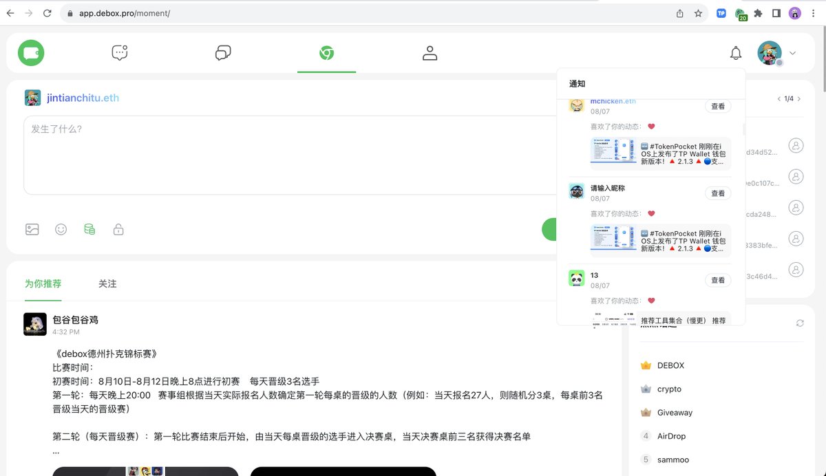The width and height of the screenshot is (826, 476).
Task: Click the 包谷包谷鸡 post author name
Action: 76,320
